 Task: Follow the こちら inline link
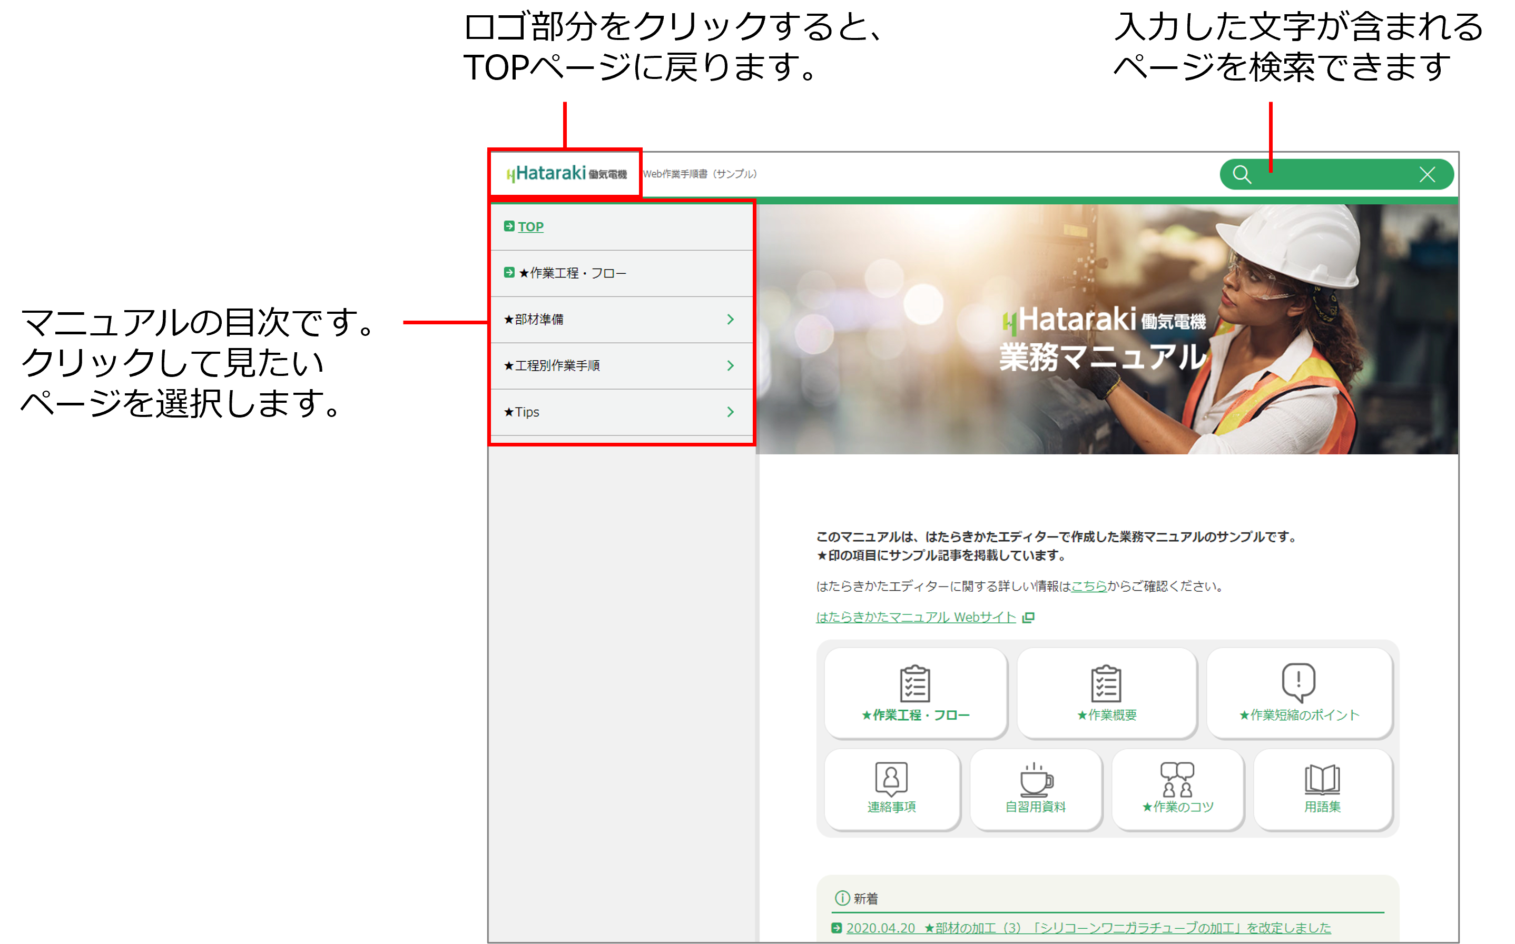[x=1088, y=587]
